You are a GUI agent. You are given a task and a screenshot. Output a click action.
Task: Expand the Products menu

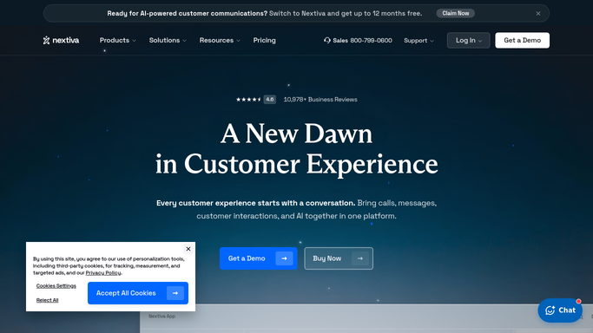(x=117, y=41)
